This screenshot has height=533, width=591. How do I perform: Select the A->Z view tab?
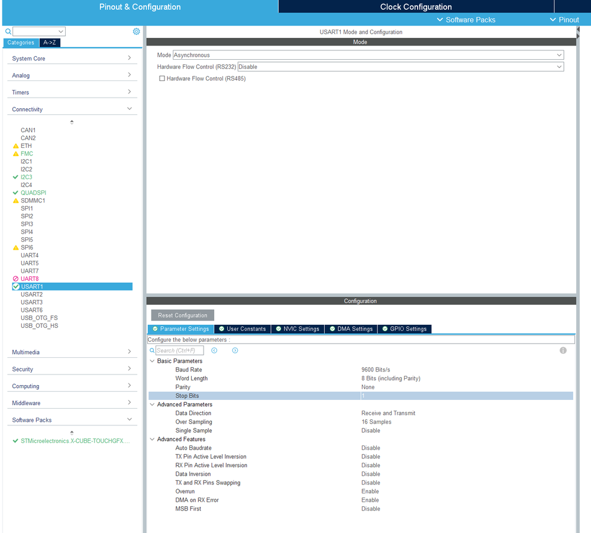pyautogui.click(x=49, y=43)
